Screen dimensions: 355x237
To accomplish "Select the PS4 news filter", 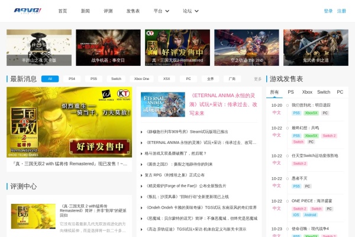I will click(72, 79).
